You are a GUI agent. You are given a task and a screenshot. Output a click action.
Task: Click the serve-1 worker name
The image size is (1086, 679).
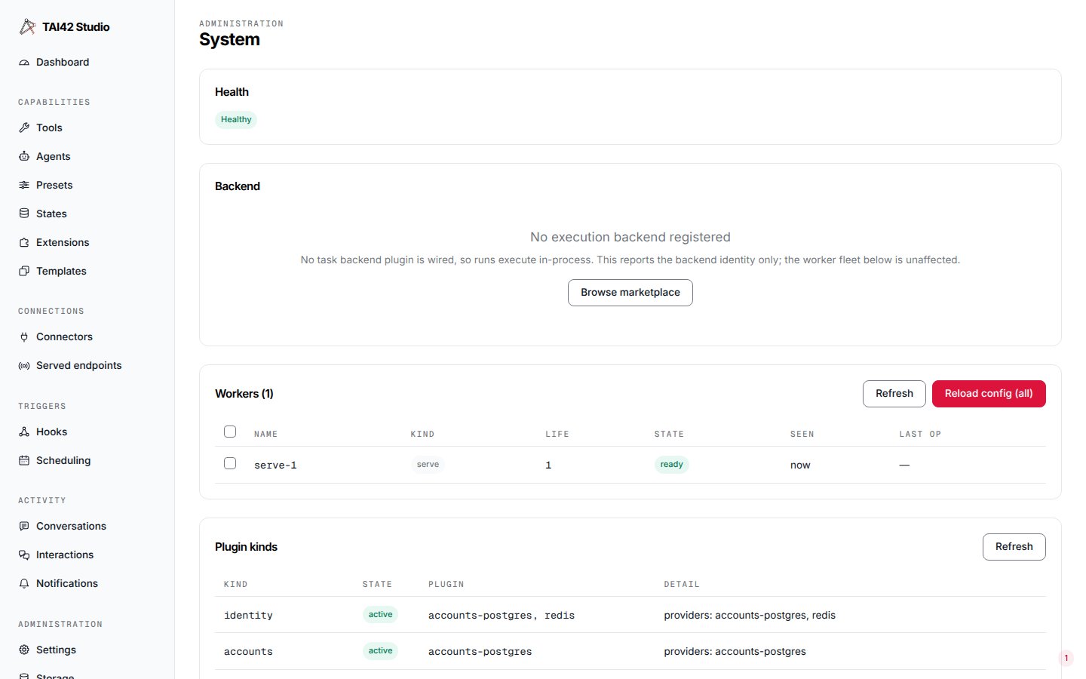coord(275,465)
